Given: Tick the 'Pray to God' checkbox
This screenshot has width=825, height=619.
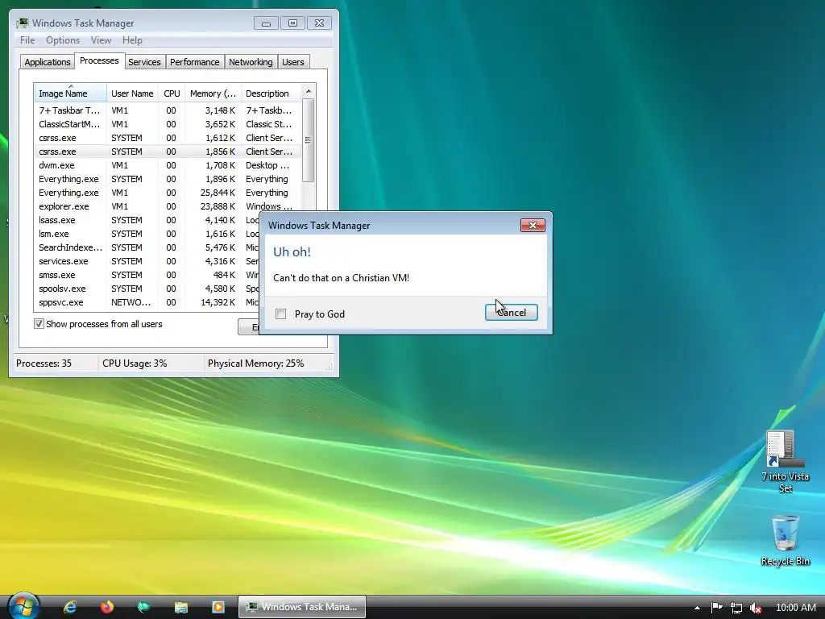Looking at the screenshot, I should (281, 314).
